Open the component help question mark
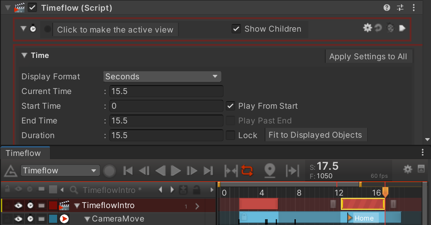 coord(387,8)
